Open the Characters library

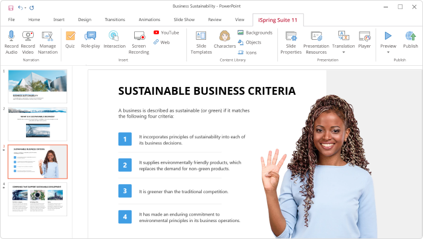[x=225, y=40]
